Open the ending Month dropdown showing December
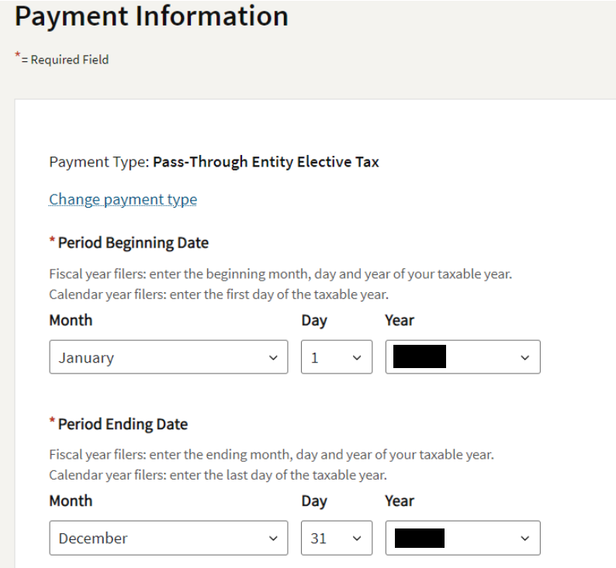This screenshot has height=568, width=616. (x=168, y=538)
